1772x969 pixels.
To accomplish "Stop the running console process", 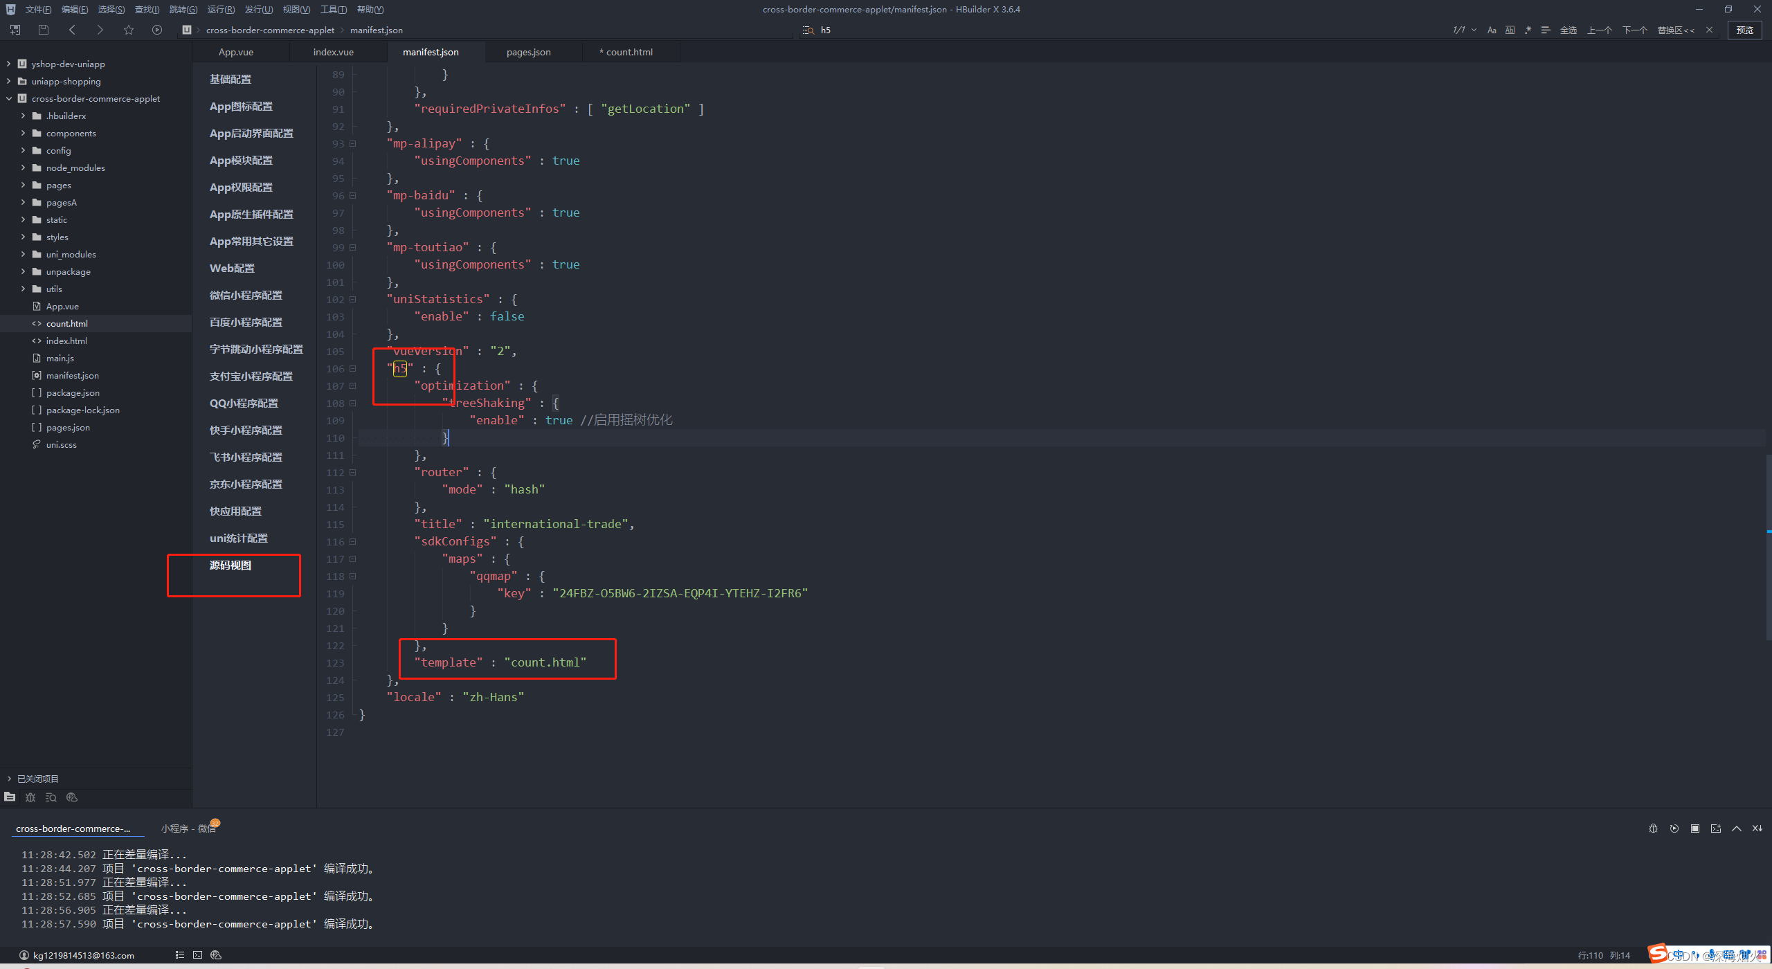I will (x=1694, y=828).
